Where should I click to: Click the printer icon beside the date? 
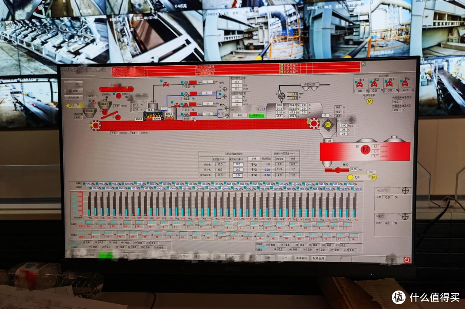click(103, 69)
